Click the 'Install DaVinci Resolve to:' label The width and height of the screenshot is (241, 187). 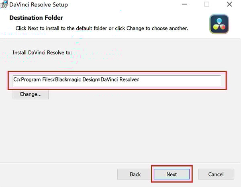pos(42,53)
